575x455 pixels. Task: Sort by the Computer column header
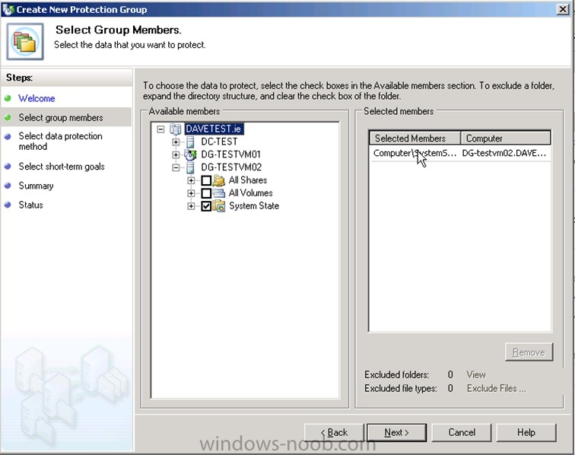point(505,138)
